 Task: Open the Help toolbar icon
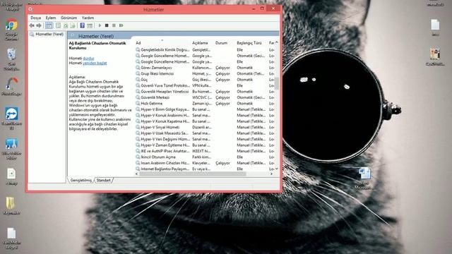83,25
